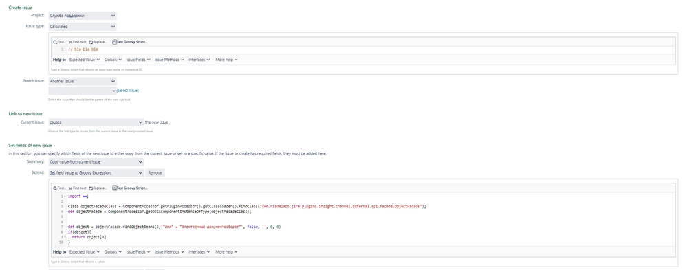Click the 'Create issue' heading
Screen dimensions: 687x270
point(20,8)
